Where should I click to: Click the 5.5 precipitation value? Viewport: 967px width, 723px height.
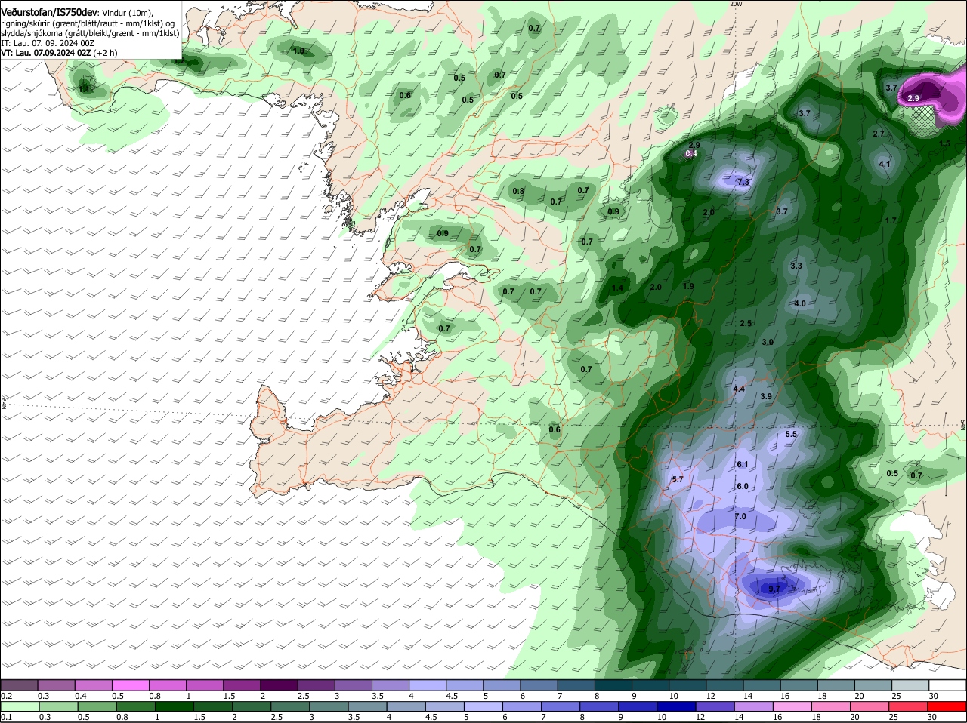coord(791,435)
